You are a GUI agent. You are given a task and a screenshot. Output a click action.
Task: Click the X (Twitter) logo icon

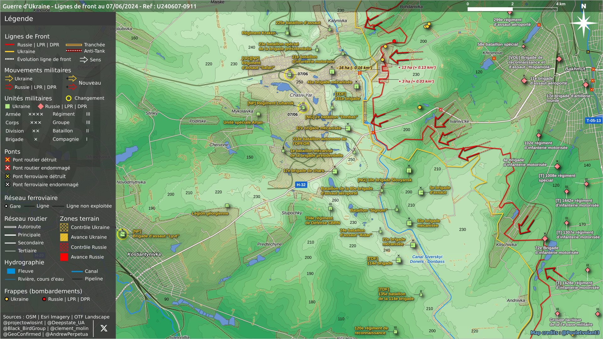pyautogui.click(x=104, y=328)
